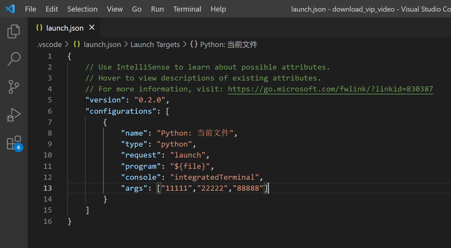Click the "args" key on line 13
This screenshot has width=451, height=248.
(x=134, y=188)
